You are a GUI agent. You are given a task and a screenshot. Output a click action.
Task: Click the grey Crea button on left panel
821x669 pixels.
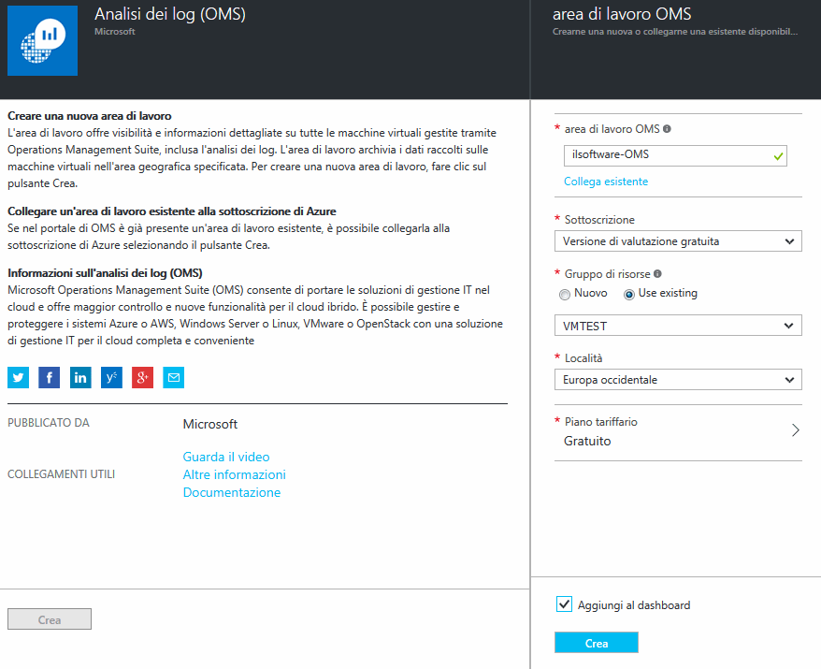(50, 619)
